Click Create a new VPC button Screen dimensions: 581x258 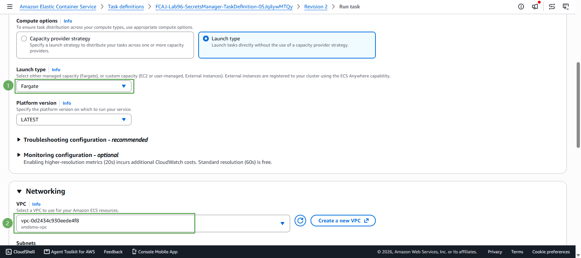click(343, 221)
